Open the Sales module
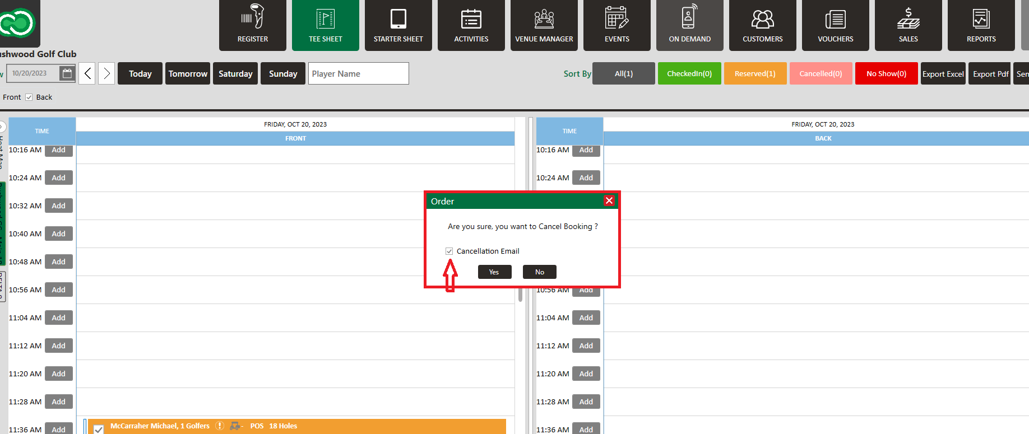The image size is (1029, 434). [x=909, y=25]
